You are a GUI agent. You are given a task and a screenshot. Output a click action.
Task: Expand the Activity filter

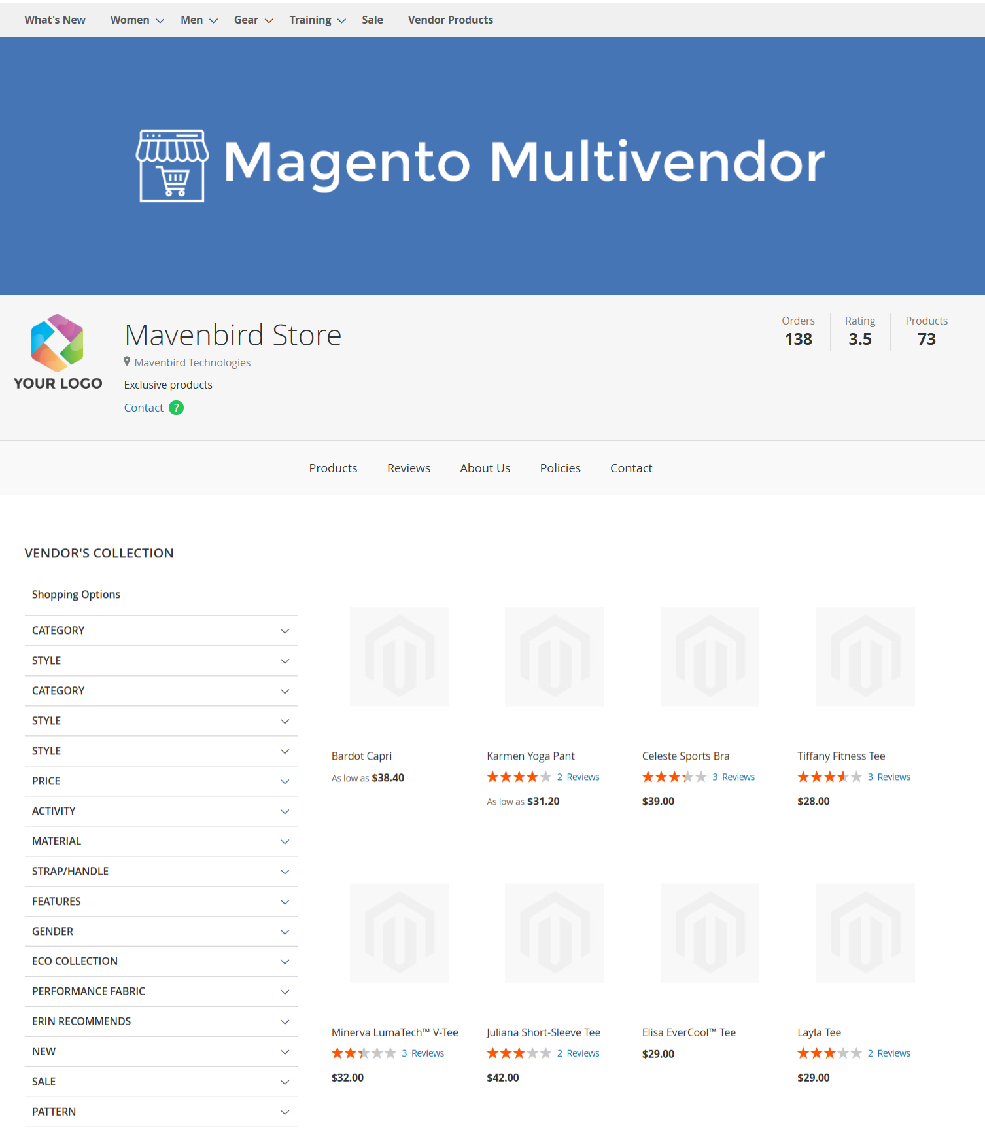click(162, 811)
